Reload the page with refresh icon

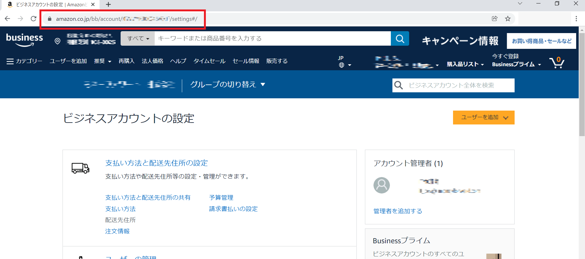(x=33, y=19)
